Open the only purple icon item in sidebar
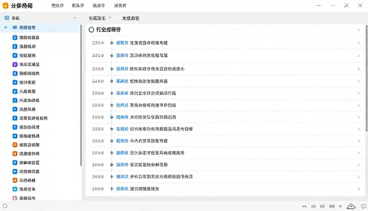This screenshot has width=368, height=211. point(15,64)
